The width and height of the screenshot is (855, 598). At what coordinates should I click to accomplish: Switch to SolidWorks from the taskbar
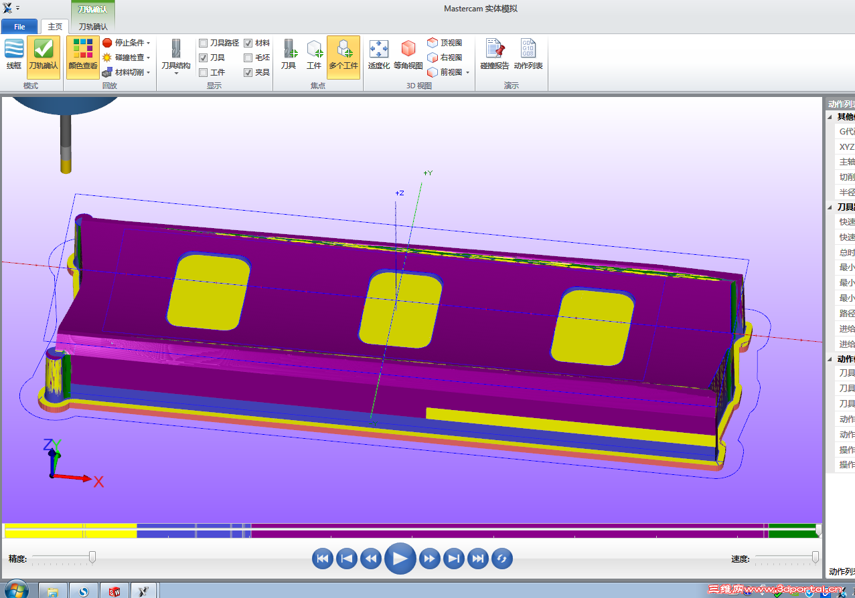[x=114, y=591]
